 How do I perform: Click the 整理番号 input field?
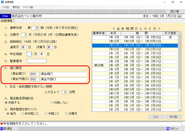36,61
